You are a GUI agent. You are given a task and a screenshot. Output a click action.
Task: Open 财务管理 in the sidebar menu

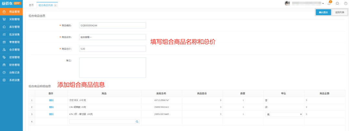[x=14, y=65]
